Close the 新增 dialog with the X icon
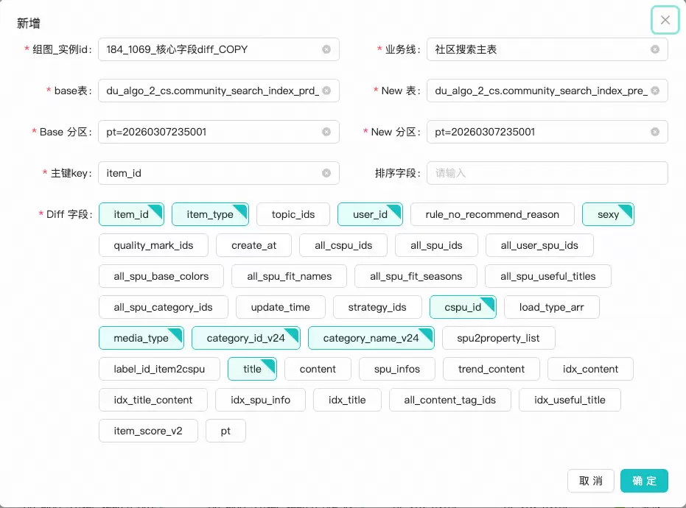This screenshot has width=686, height=508. coord(665,20)
